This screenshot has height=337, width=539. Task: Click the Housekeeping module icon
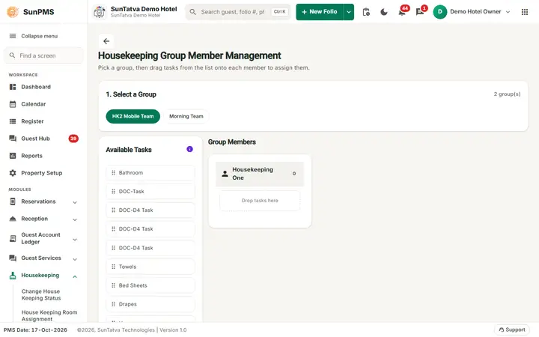coord(13,276)
